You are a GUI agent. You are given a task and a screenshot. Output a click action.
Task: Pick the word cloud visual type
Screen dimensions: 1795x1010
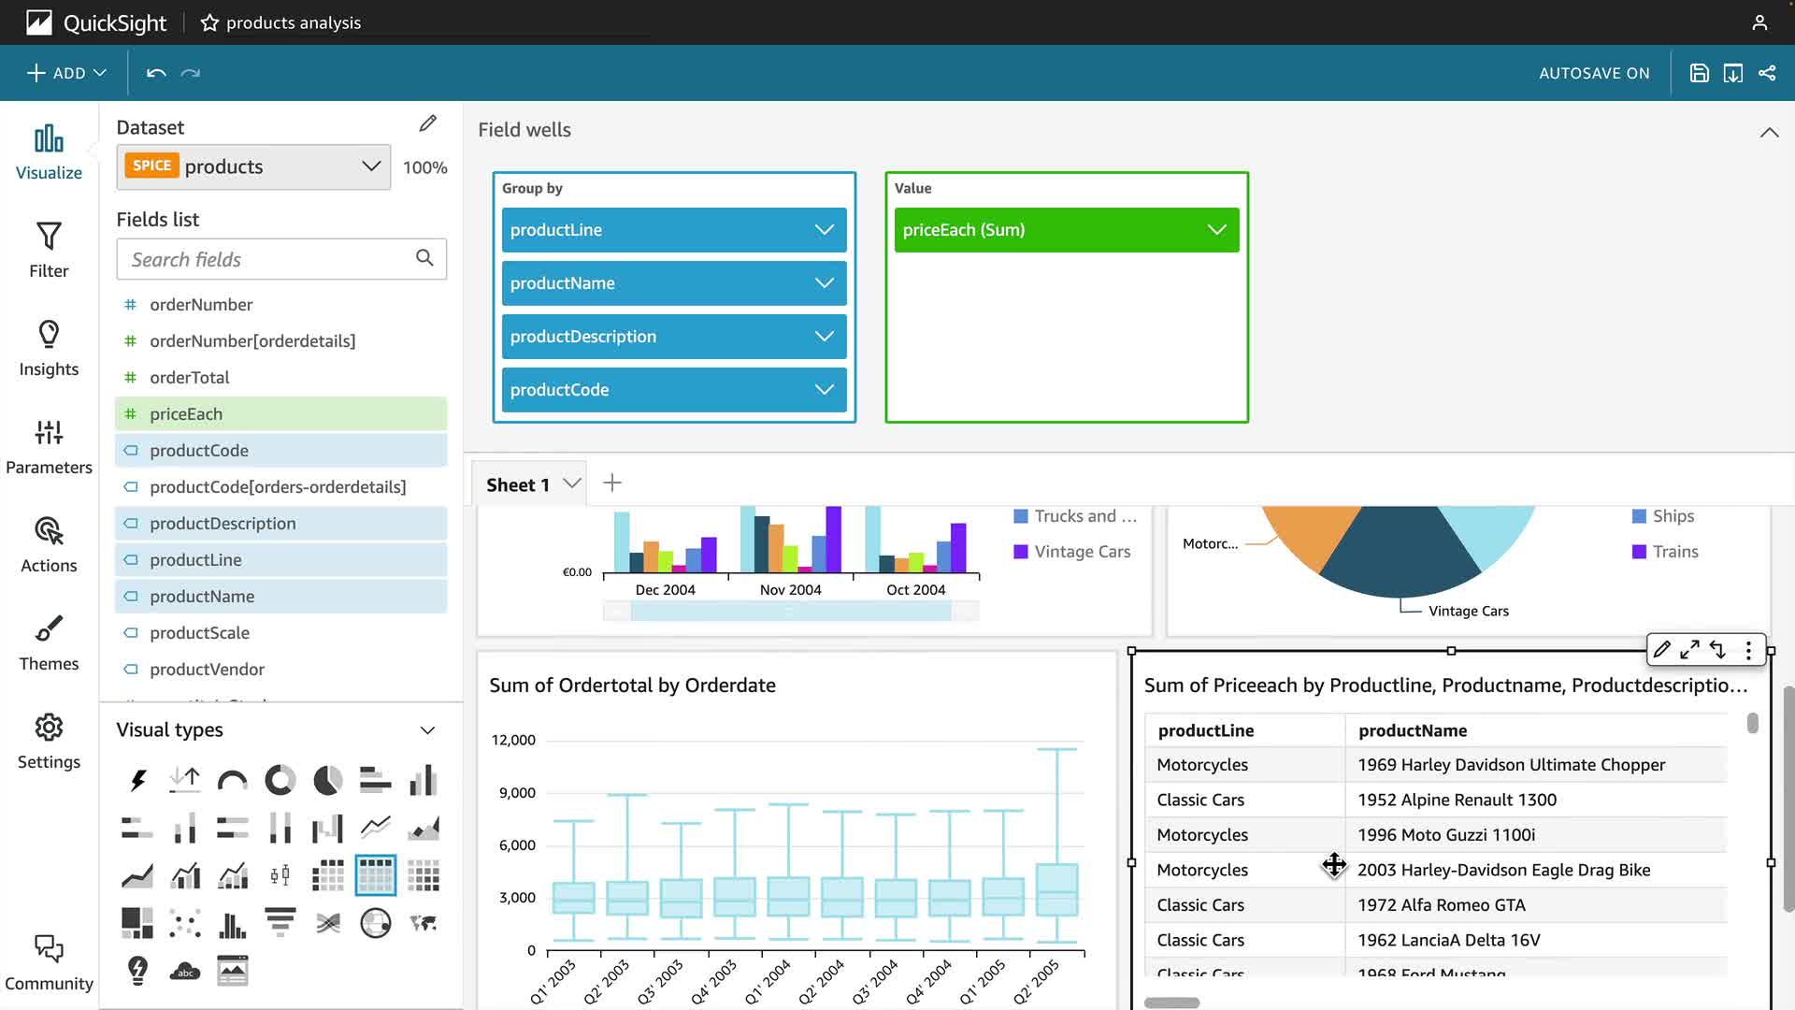tap(185, 971)
